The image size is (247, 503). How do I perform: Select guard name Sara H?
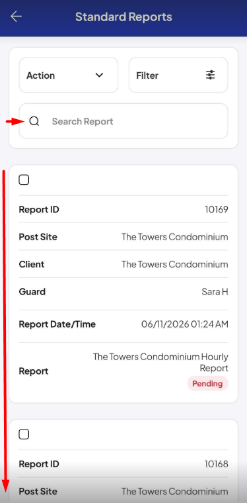click(215, 292)
